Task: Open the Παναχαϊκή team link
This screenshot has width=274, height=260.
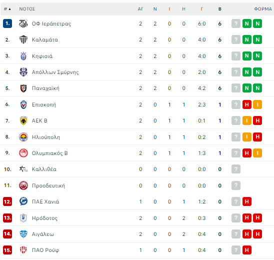Action: tap(45, 88)
